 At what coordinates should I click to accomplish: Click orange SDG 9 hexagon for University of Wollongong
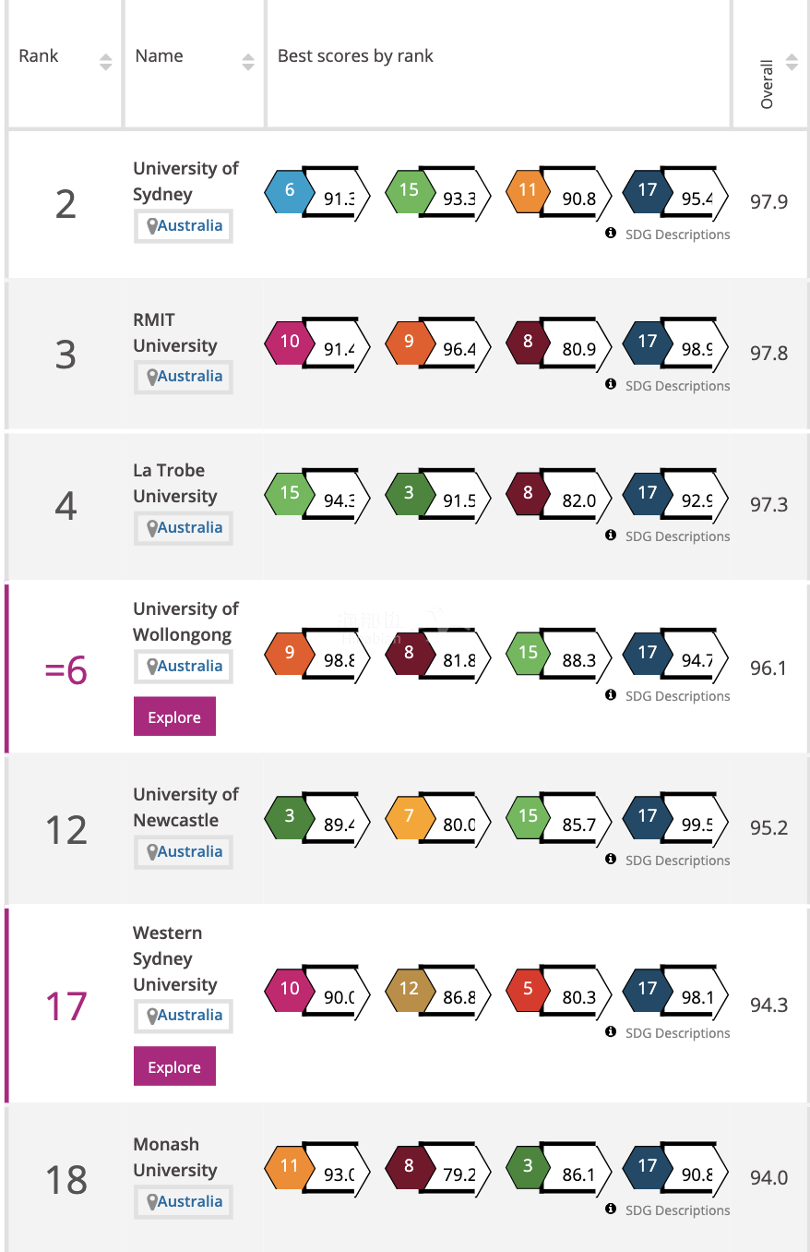(290, 653)
